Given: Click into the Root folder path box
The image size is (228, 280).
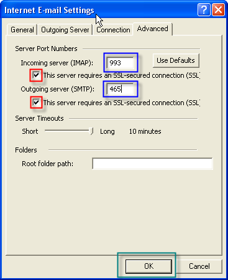Looking at the screenshot, I should tap(152, 164).
